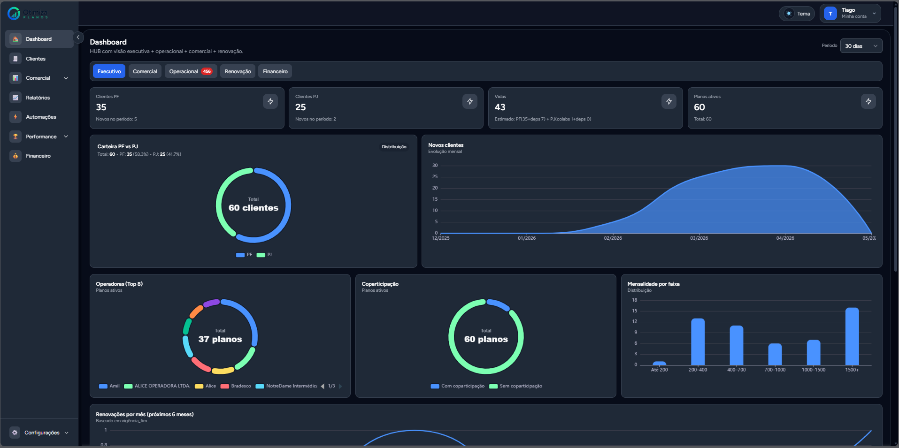Toggle PJ series in Carteira legend
The height and width of the screenshot is (448, 899).
(264, 255)
